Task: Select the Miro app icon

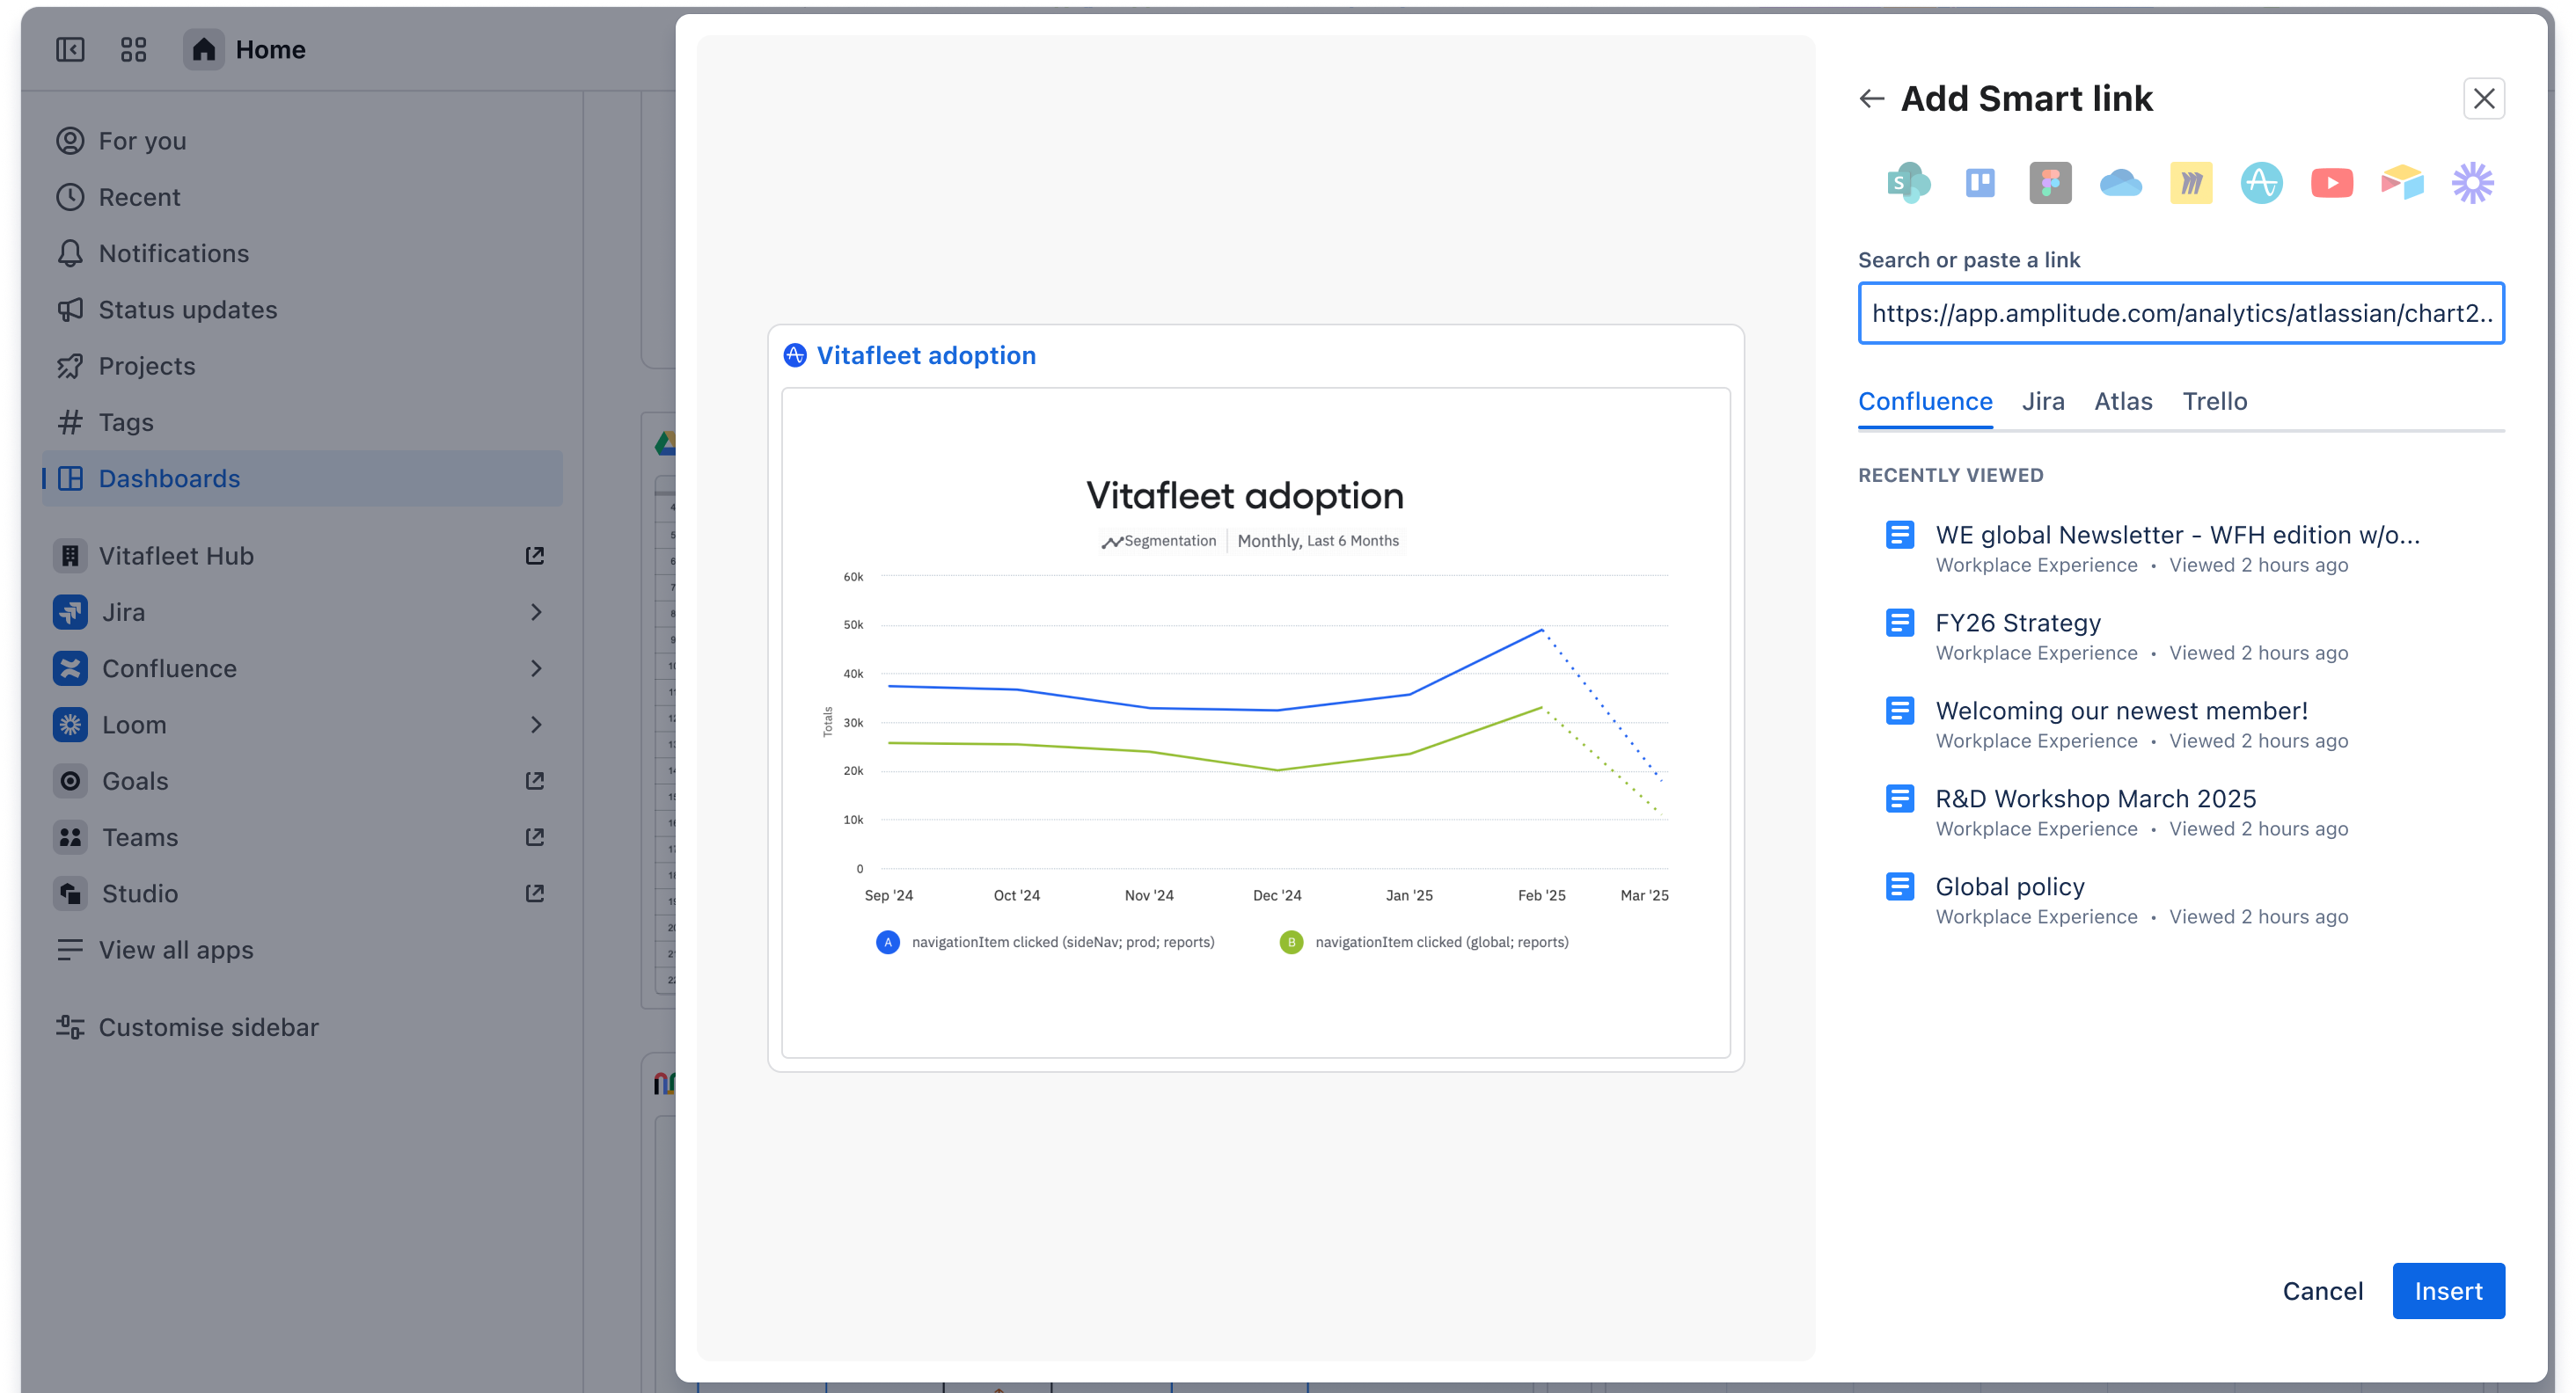Action: pos(2191,183)
